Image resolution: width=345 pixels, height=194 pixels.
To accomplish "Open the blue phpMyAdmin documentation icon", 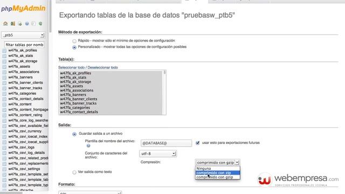I will click(x=27, y=24).
